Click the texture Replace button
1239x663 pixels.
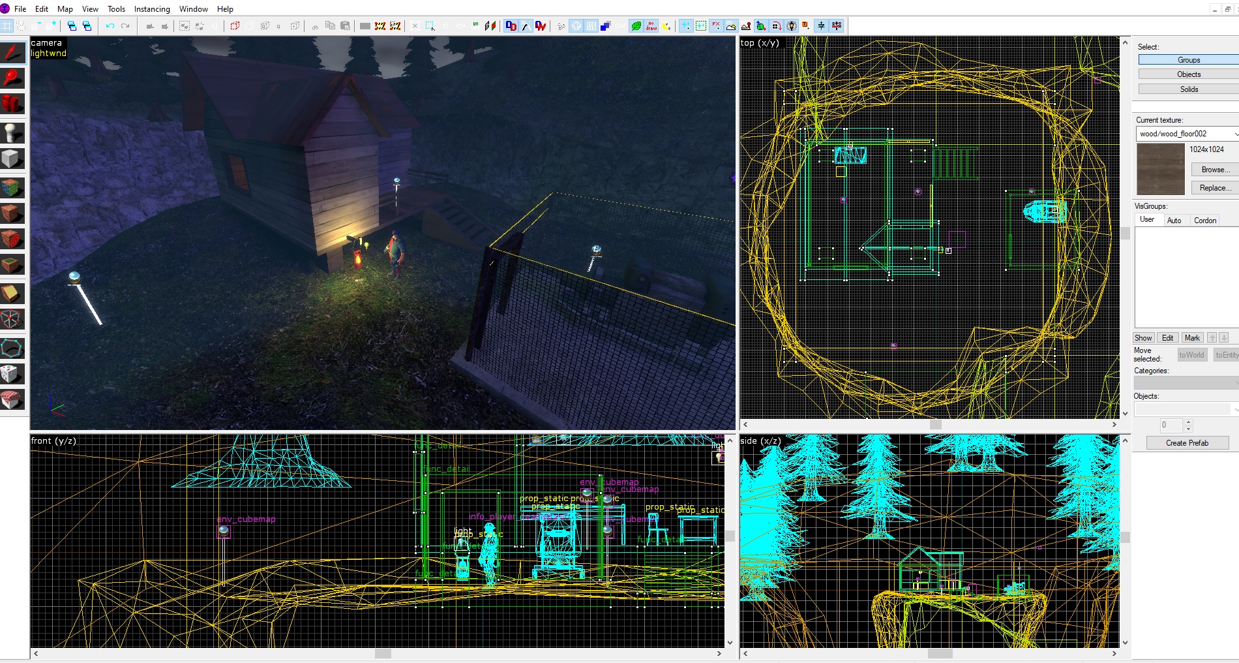(1215, 188)
